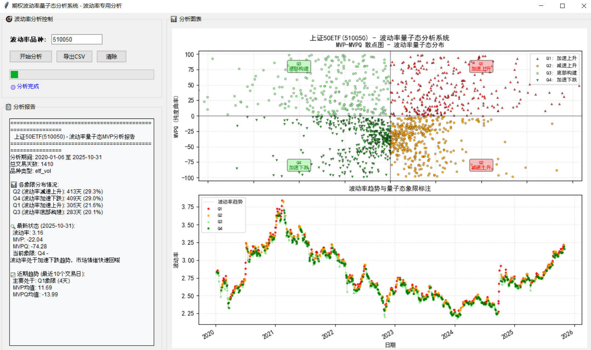Click the chart icon before 各象限分布情况
The image size is (591, 350).
[14, 185]
